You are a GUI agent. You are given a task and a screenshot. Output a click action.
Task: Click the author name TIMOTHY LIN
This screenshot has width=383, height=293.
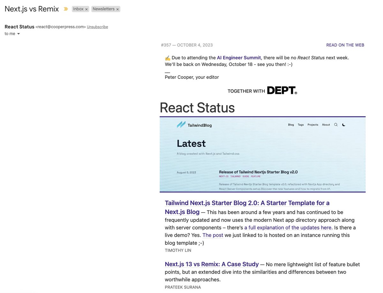[x=178, y=251]
